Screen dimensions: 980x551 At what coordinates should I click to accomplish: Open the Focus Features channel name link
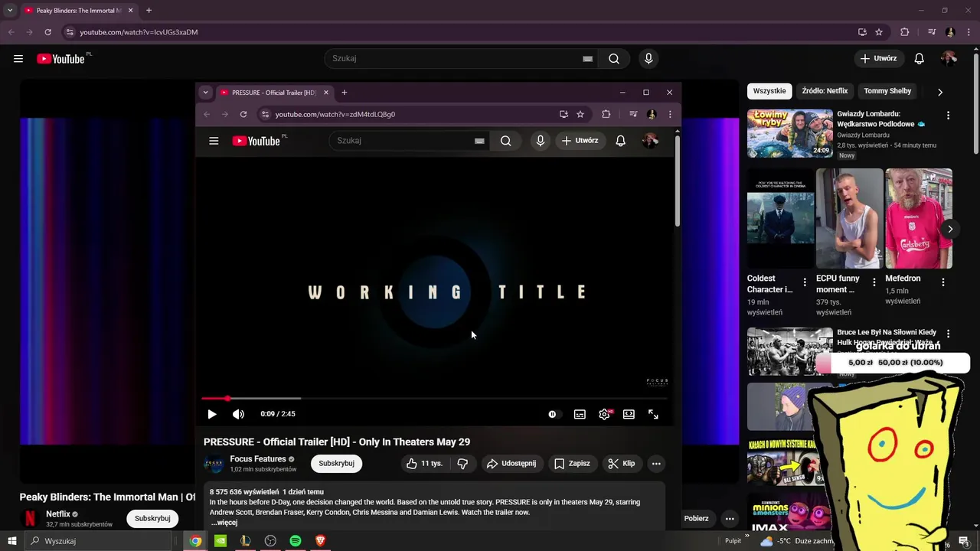tap(258, 459)
